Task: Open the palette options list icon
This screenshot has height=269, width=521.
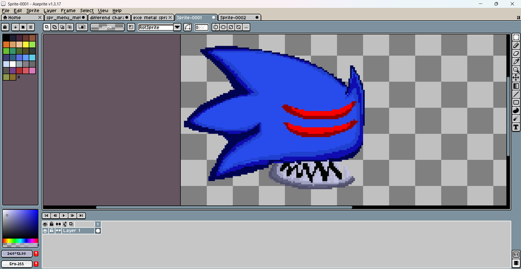Action: [x=31, y=27]
